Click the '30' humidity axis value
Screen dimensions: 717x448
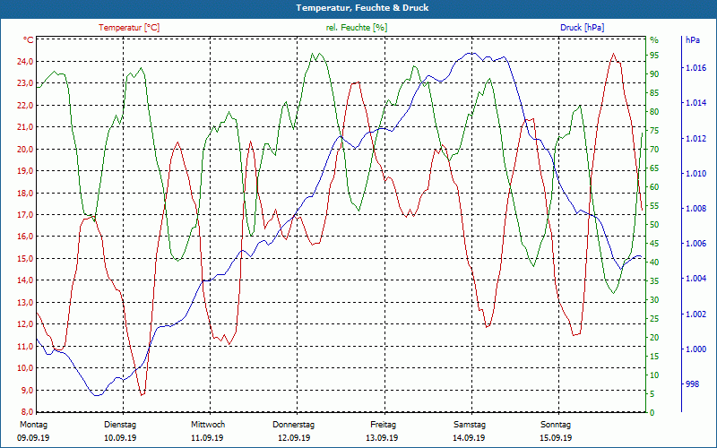point(654,300)
